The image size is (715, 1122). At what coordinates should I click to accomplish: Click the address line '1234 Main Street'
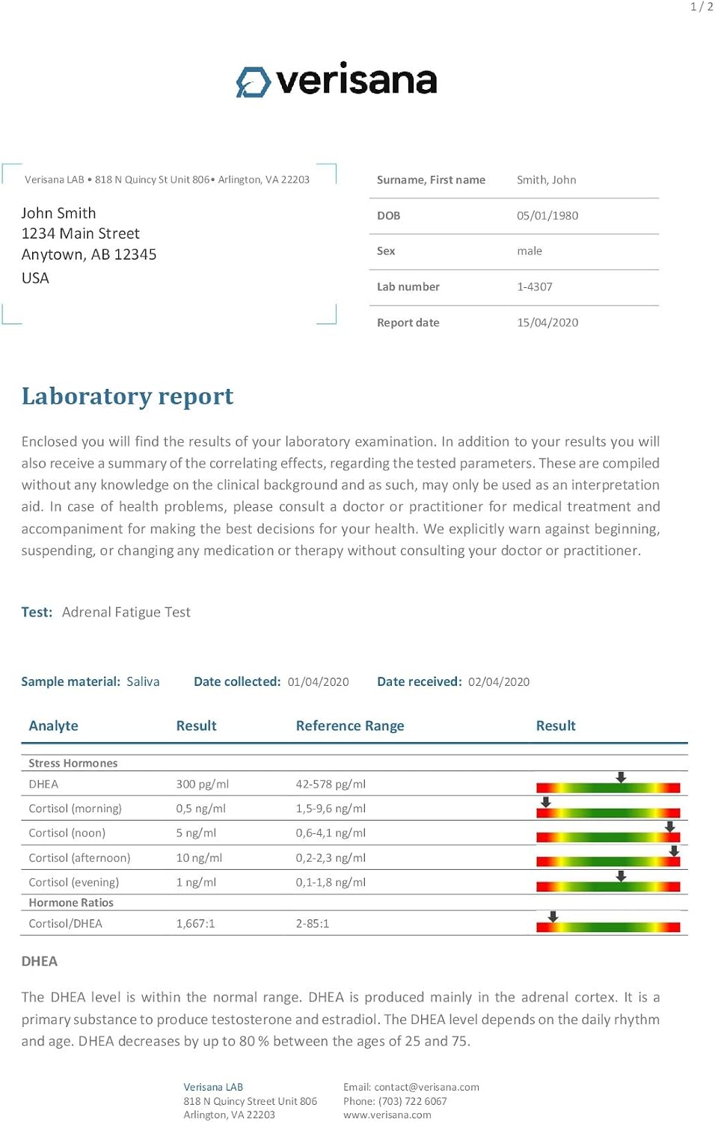point(81,233)
